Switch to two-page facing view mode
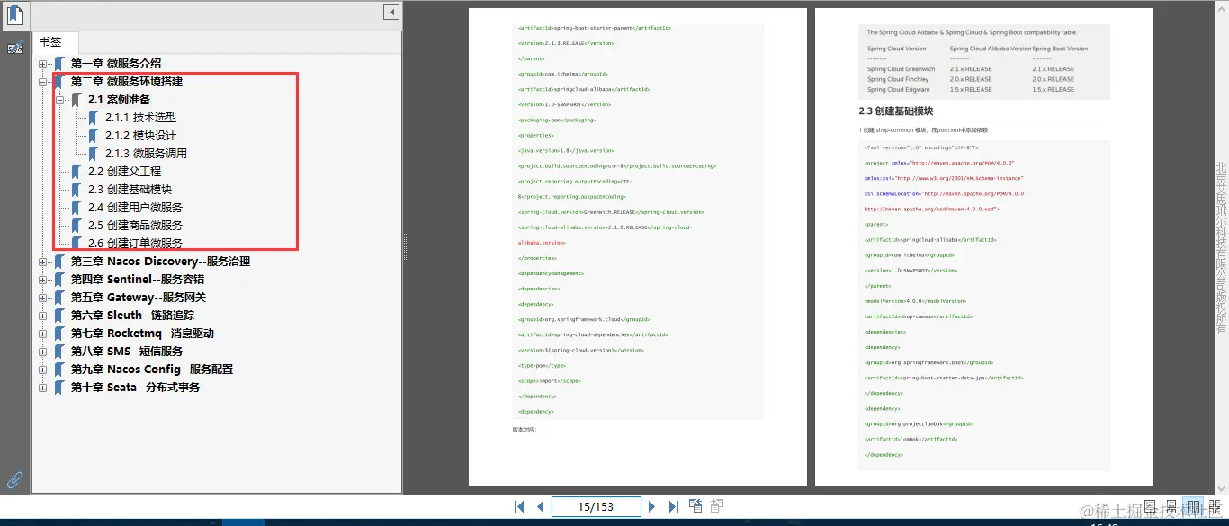This screenshot has width=1229, height=526. [1191, 507]
